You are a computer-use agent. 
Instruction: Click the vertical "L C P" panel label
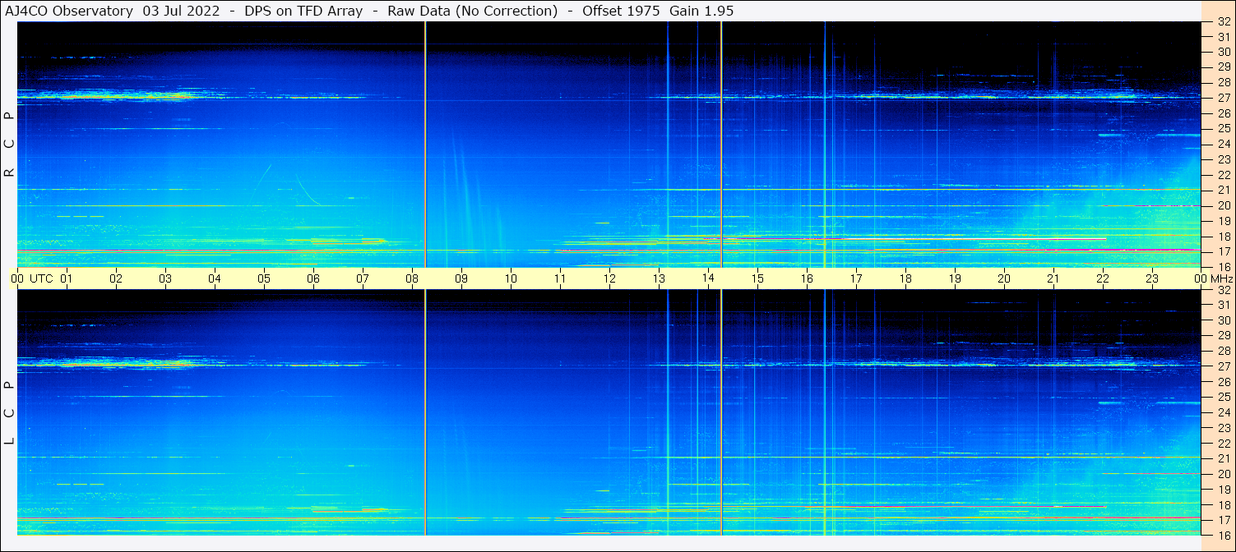point(10,412)
